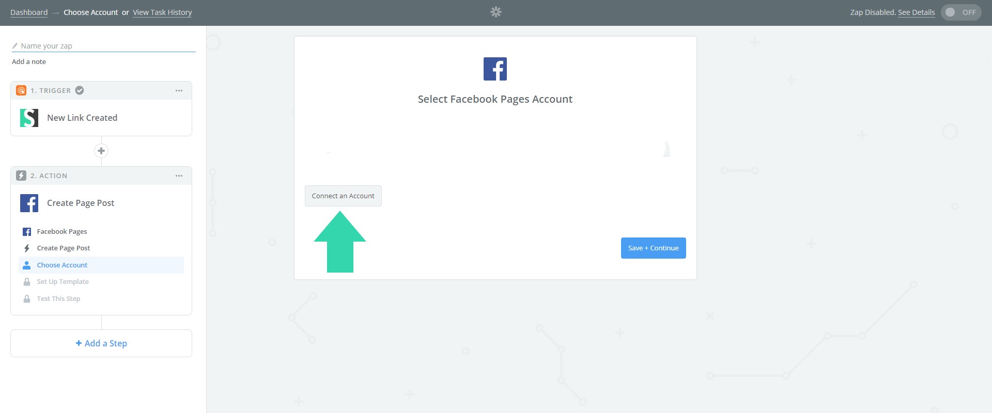The width and height of the screenshot is (992, 413).
Task: Click the checkmark on the 1. TRIGGER header
Action: 79,90
